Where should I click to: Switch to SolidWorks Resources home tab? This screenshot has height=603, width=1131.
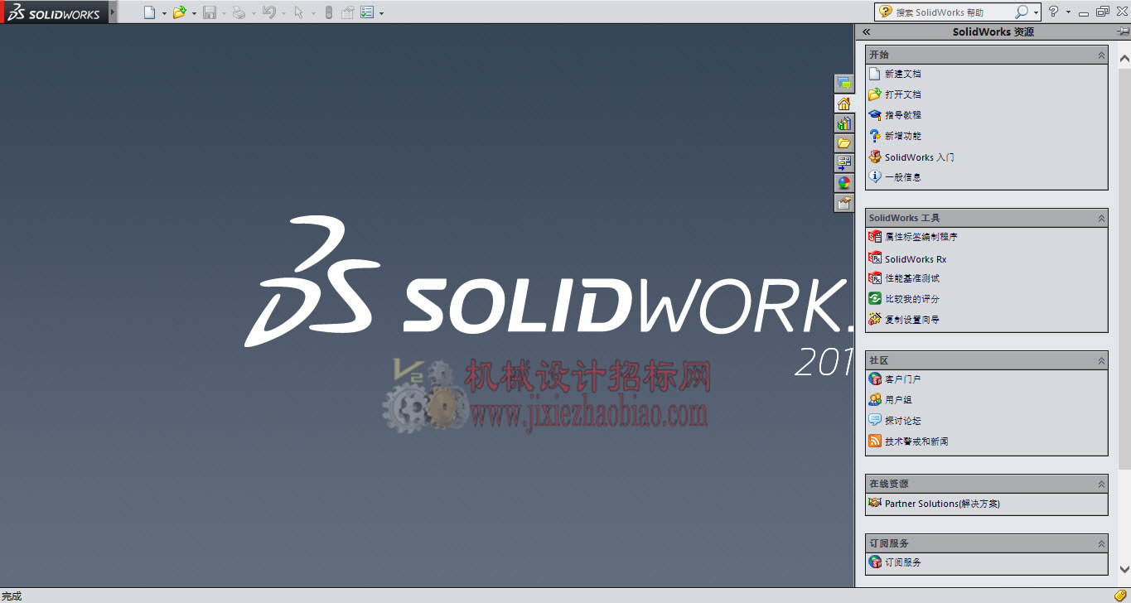click(844, 104)
